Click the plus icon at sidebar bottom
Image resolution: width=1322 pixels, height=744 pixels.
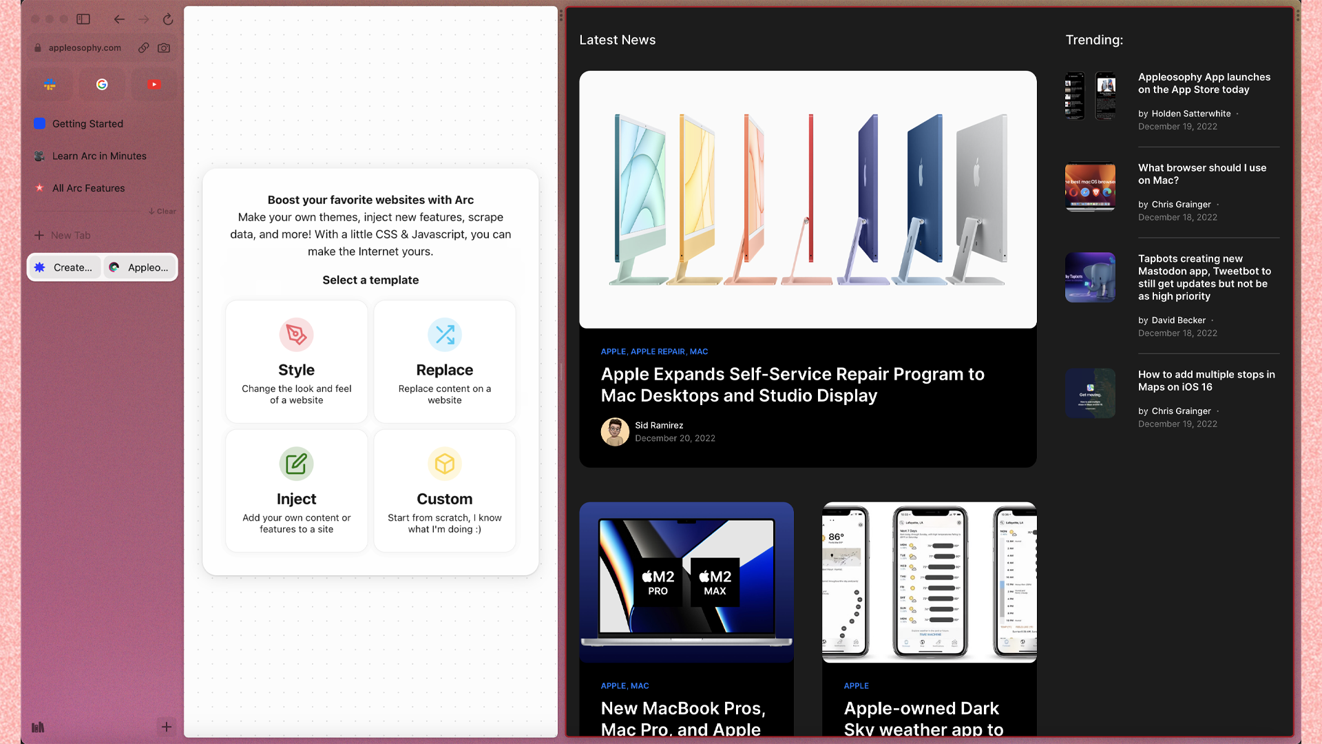(x=167, y=727)
